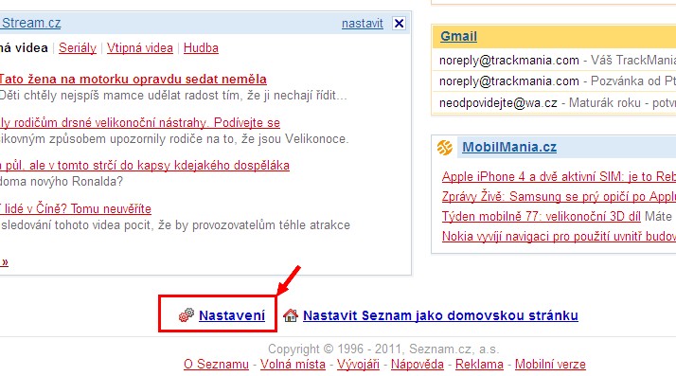676x376 pixels.
Task: Open 'Týden mobilně 77' article
Action: pyautogui.click(x=541, y=216)
